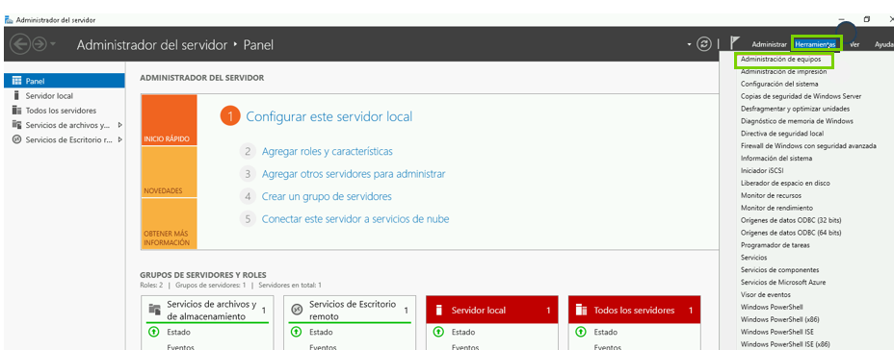The height and width of the screenshot is (350, 894).
Task: Open Orígenes de datos ODBC (64 bits)
Action: [x=791, y=233]
